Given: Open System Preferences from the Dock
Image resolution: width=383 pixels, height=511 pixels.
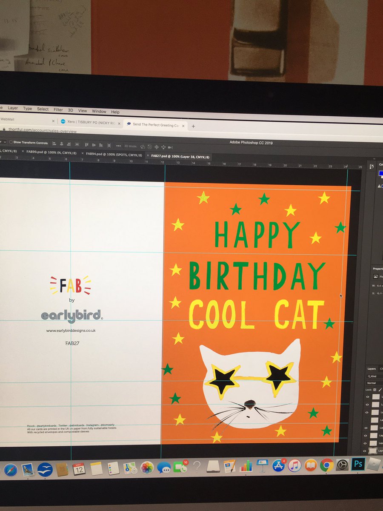Looking at the screenshot, I should (x=343, y=465).
